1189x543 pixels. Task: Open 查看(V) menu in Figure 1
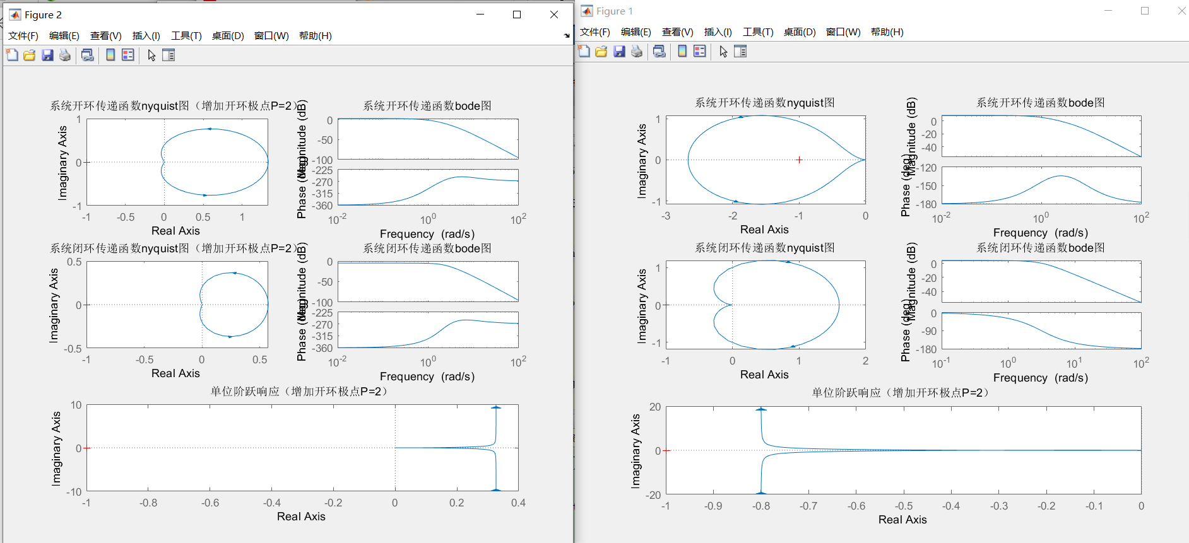[x=678, y=32]
